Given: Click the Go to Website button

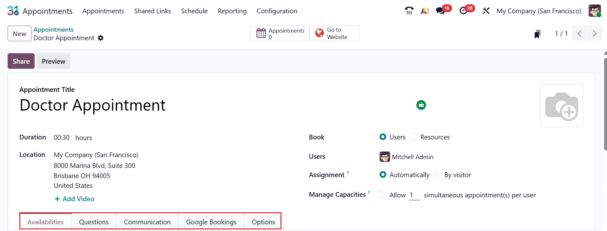Looking at the screenshot, I should [x=334, y=33].
